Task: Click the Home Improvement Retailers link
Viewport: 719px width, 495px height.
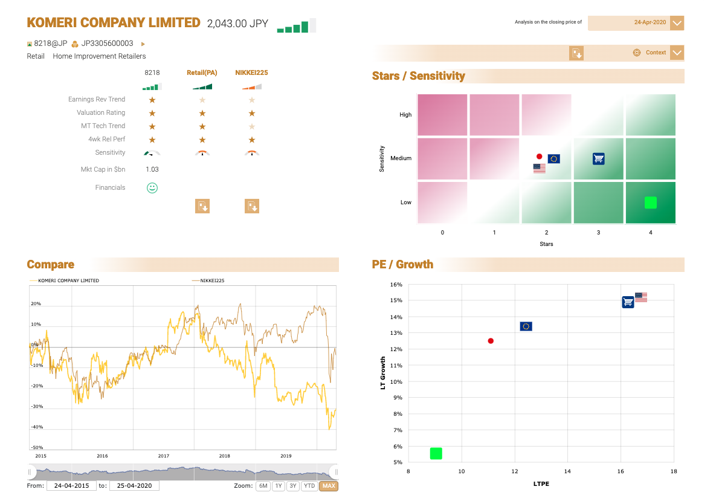Action: point(99,56)
